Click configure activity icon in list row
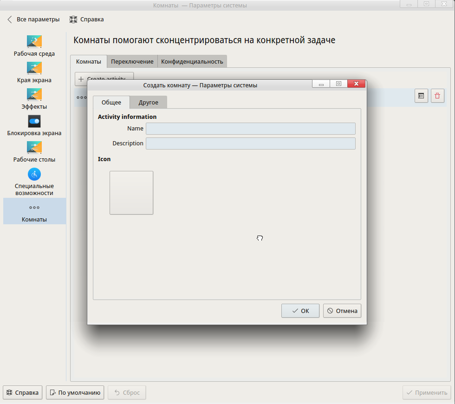Image resolution: width=455 pixels, height=404 pixels. (421, 96)
